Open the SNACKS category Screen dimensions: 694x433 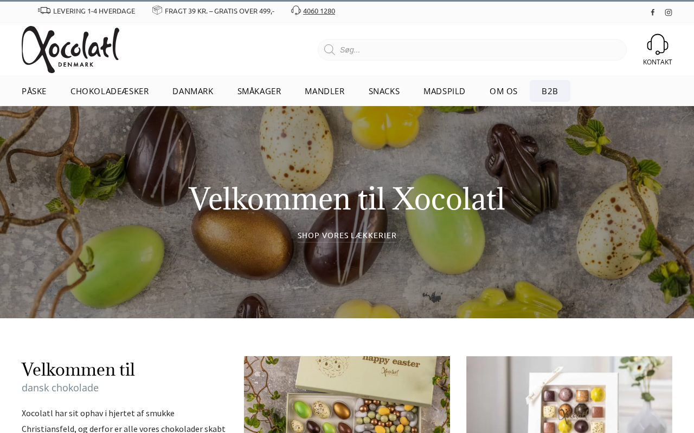(384, 91)
